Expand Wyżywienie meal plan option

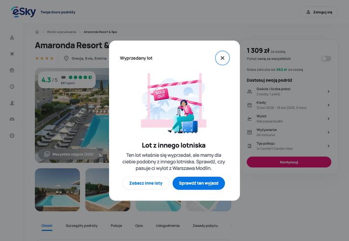pyautogui.click(x=289, y=132)
